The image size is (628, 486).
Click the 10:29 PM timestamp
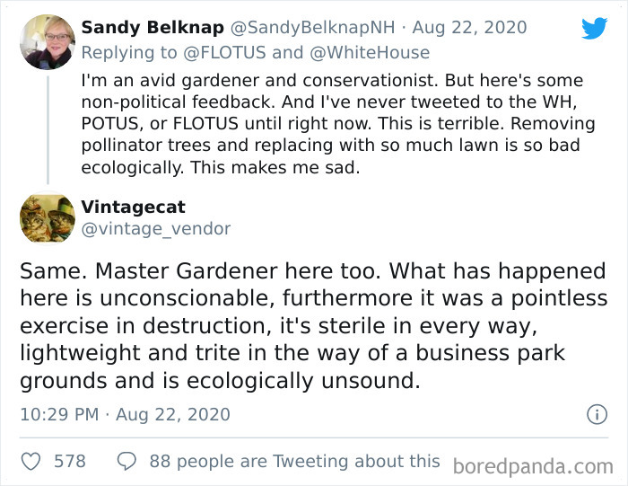60,415
